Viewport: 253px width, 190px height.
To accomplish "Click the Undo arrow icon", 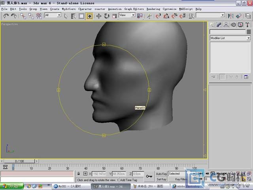I will click(x=6, y=16).
